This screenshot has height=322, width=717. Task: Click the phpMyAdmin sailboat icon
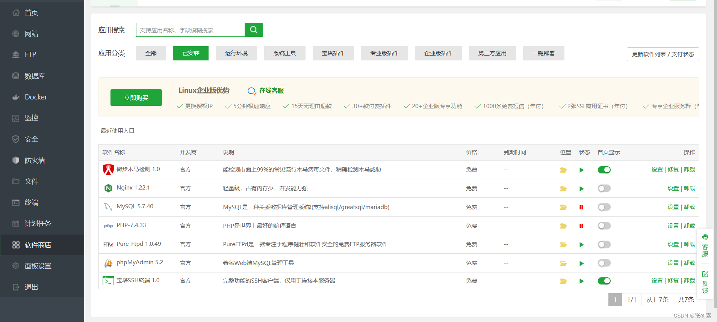tap(108, 263)
